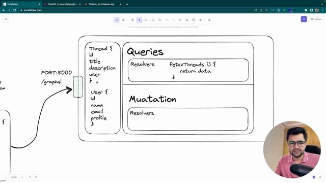Viewport: 326px width, 183px height.
Task: Close the Threads browser tab
Action: click(x=120, y=4)
